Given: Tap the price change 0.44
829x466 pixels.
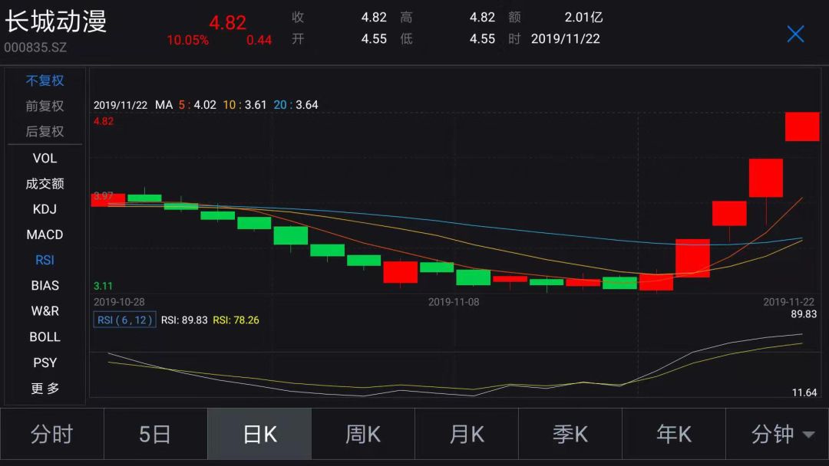Looking at the screenshot, I should tap(259, 40).
